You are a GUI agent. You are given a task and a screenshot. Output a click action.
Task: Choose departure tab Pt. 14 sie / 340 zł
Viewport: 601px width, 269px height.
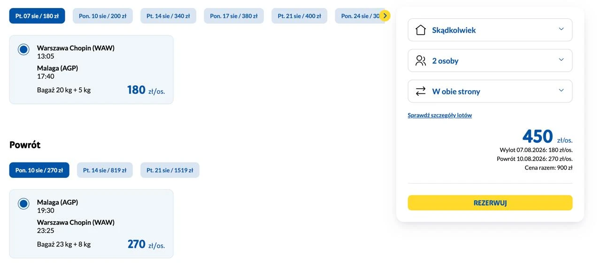click(x=168, y=16)
